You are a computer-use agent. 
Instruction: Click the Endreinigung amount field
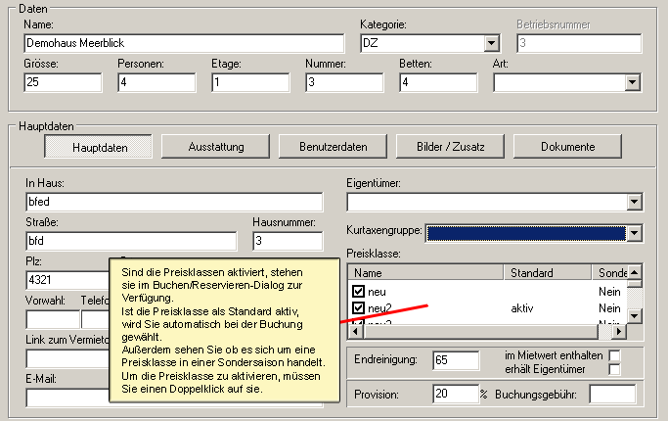455,360
